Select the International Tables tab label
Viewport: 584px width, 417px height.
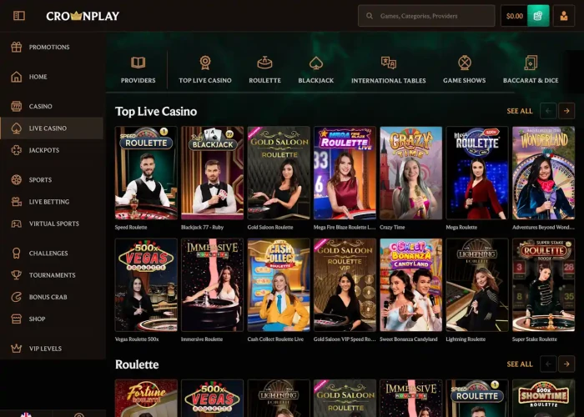389,80
